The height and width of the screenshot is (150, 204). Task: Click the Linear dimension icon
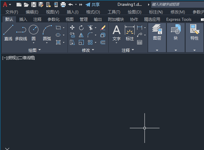coord(140,28)
